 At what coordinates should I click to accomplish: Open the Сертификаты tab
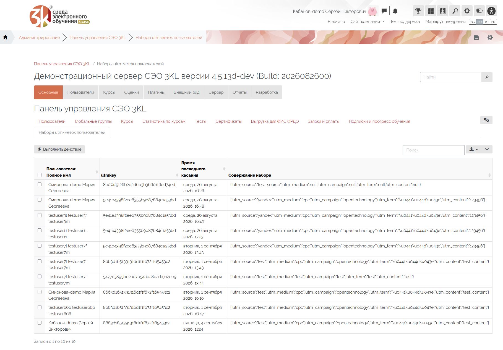pos(228,121)
